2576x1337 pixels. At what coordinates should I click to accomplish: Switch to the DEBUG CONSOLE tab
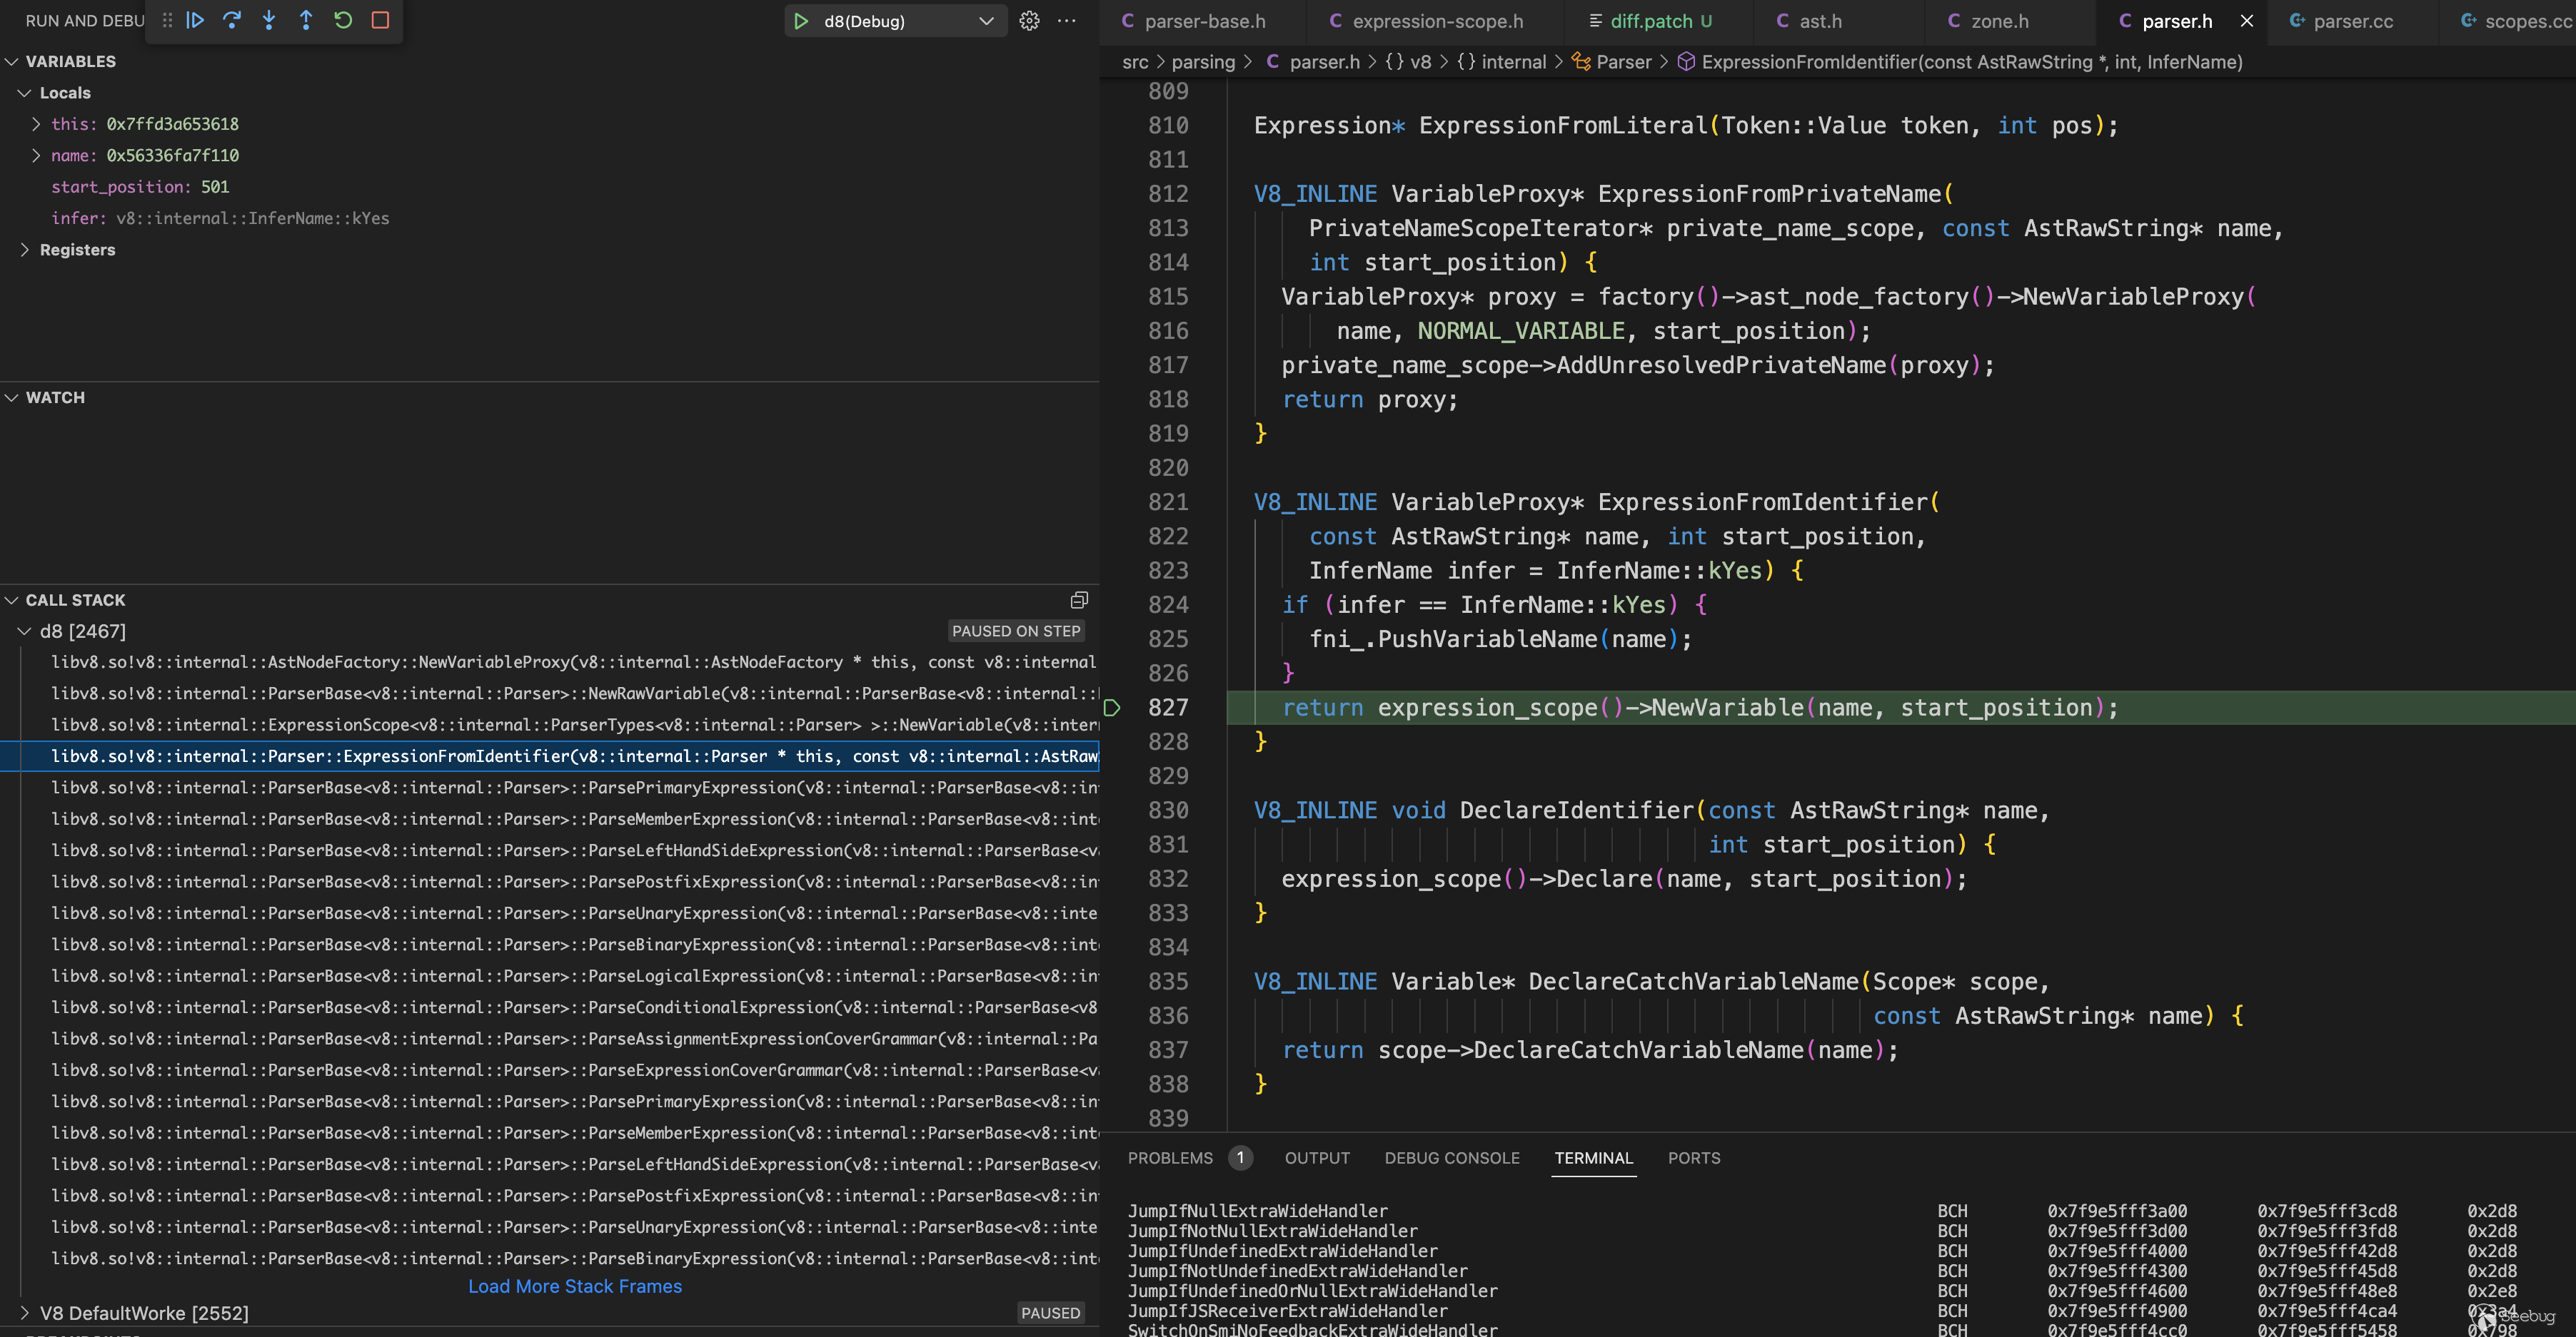pyautogui.click(x=1451, y=1158)
